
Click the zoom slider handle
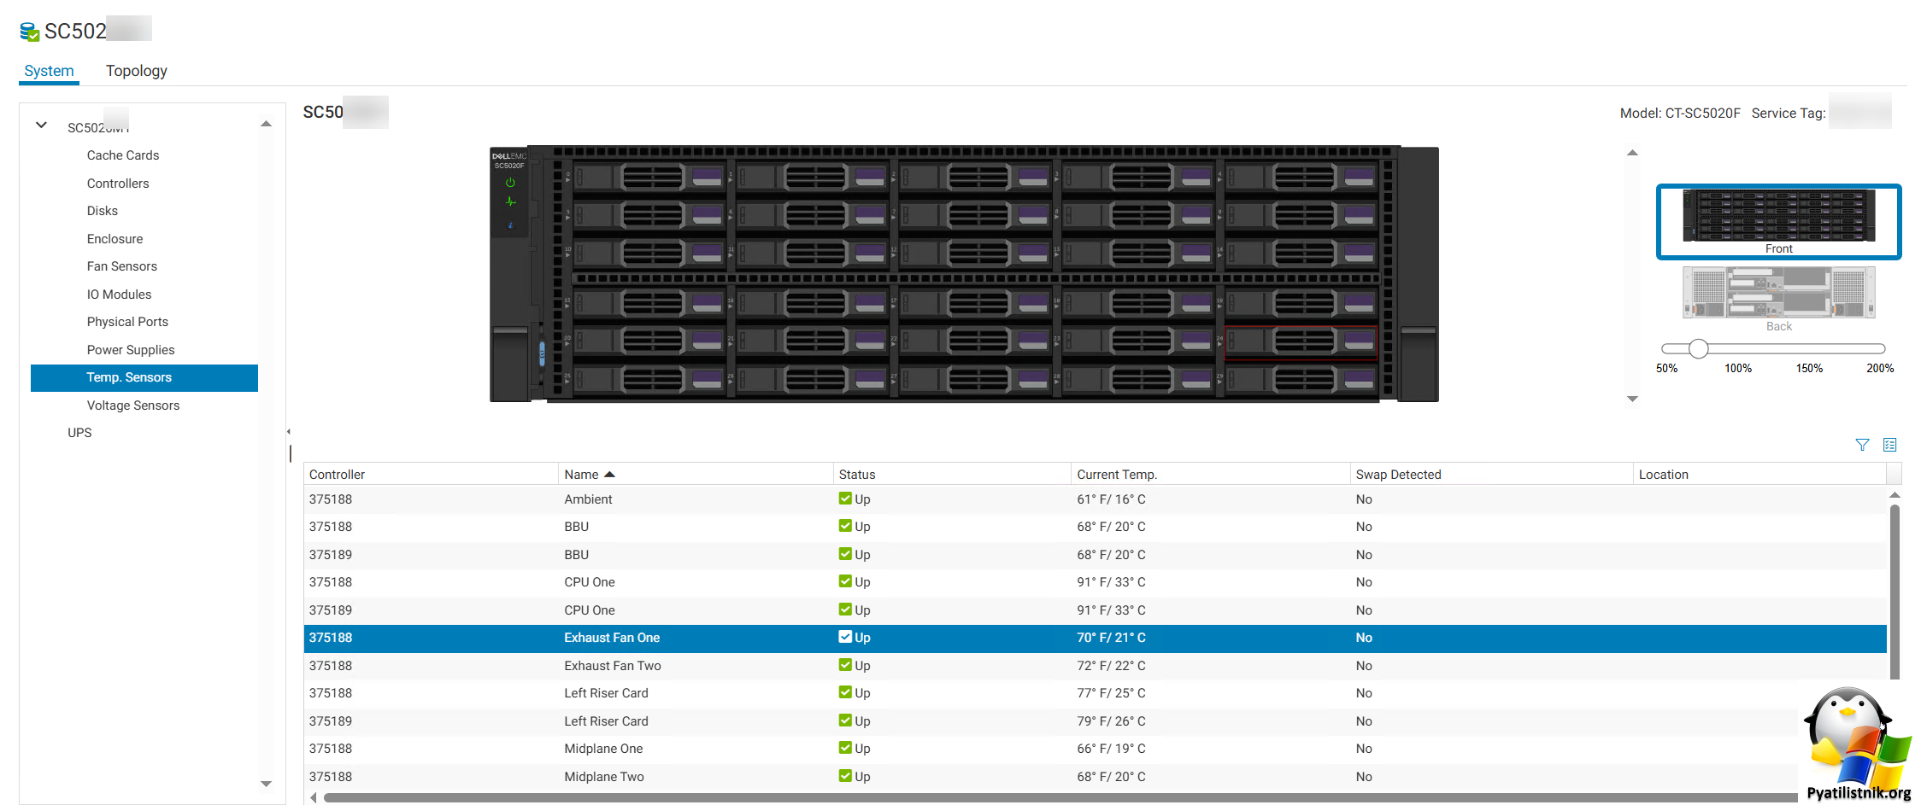tap(1698, 348)
